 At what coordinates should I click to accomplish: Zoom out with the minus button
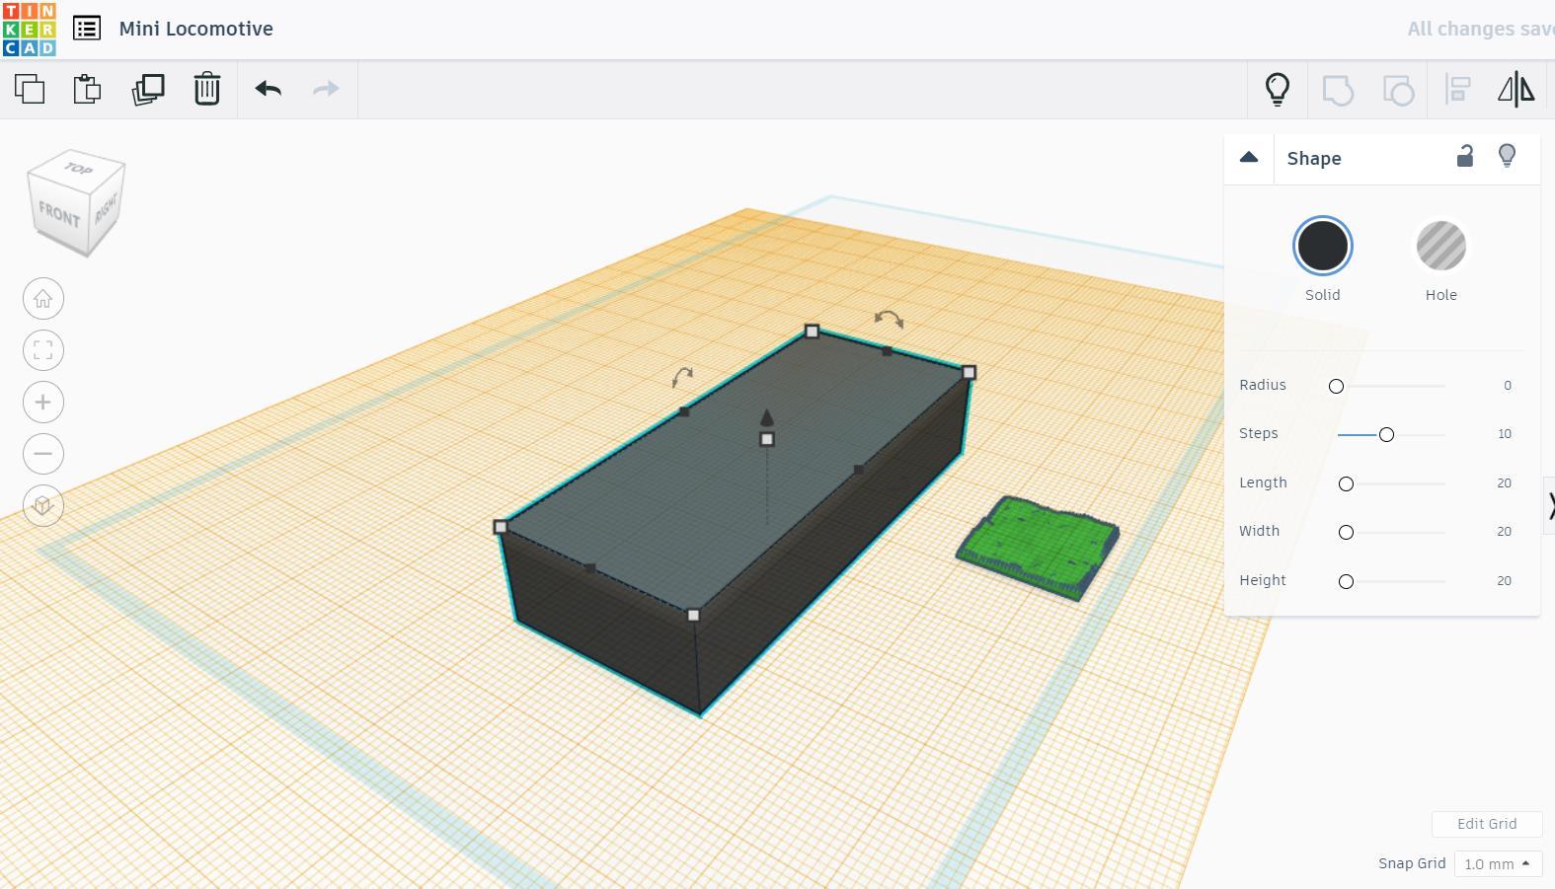[43, 454]
